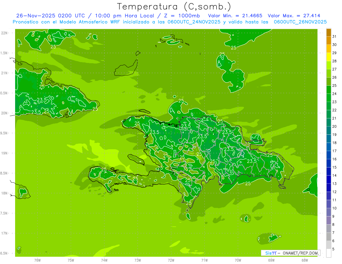342x264 pixels.
Task: Click the "25" colorbar scale label
Action: 335,86
